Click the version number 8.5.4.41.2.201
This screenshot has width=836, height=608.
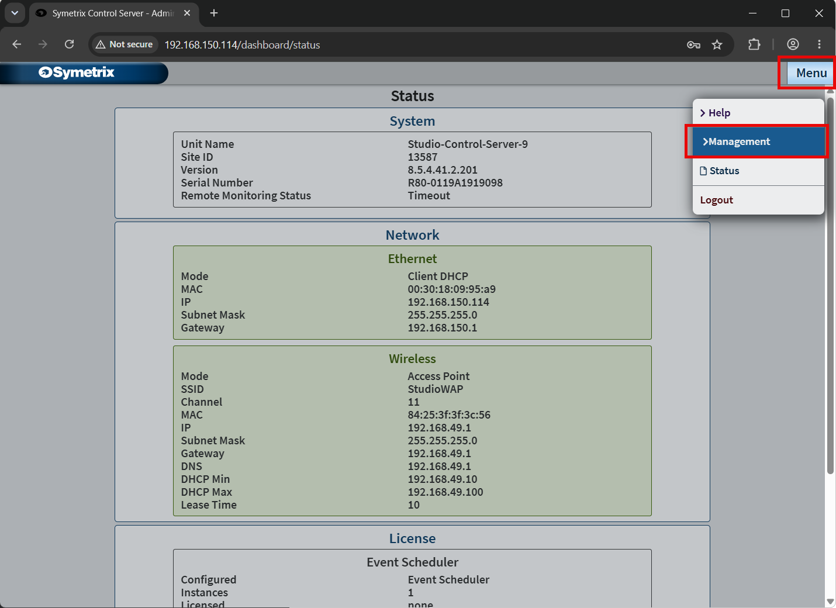pyautogui.click(x=443, y=170)
